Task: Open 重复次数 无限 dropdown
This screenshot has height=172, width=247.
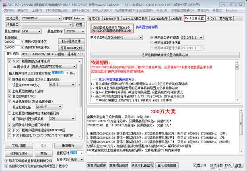Action: point(77,160)
